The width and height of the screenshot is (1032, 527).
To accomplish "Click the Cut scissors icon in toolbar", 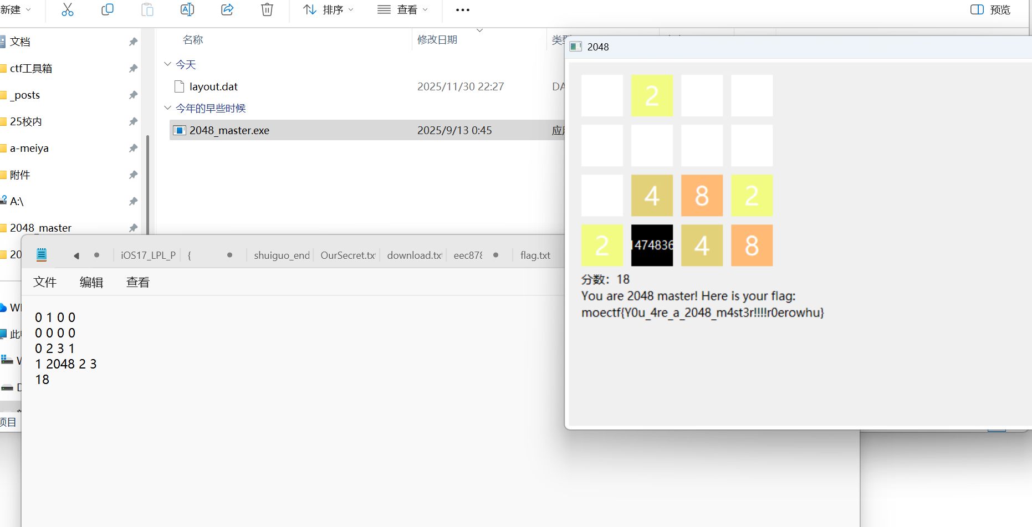I will coord(68,10).
